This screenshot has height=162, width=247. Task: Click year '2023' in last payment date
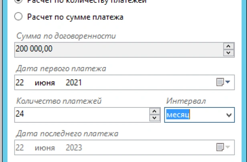coord(74,148)
